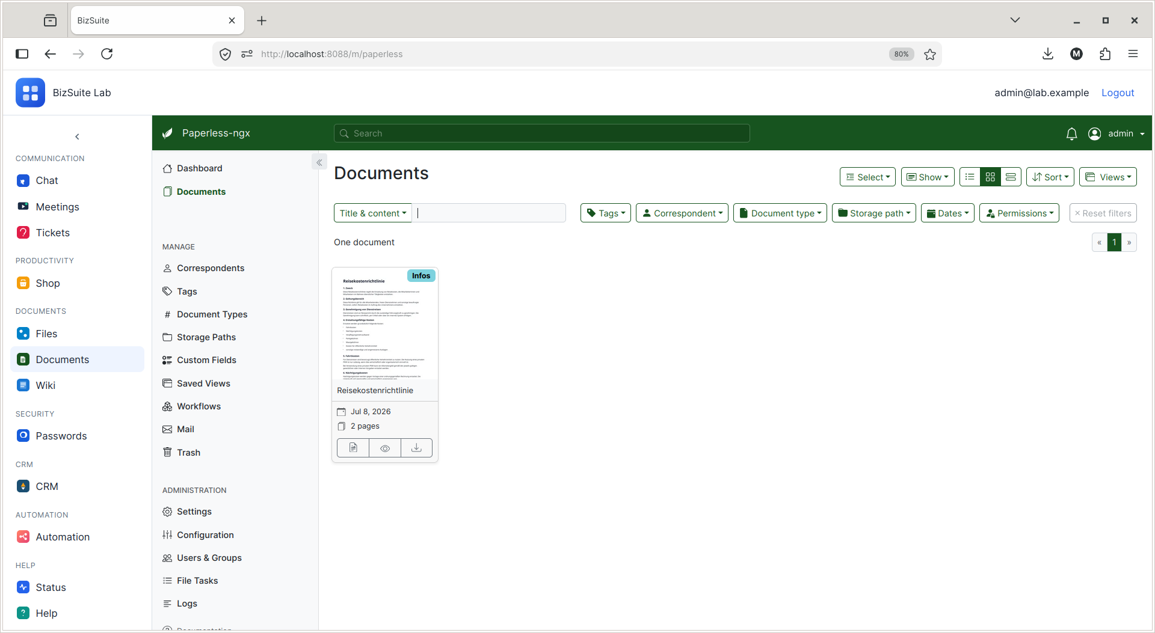
Task: Open the document edit icon on Reisekostenrichtlinie card
Action: tap(353, 448)
